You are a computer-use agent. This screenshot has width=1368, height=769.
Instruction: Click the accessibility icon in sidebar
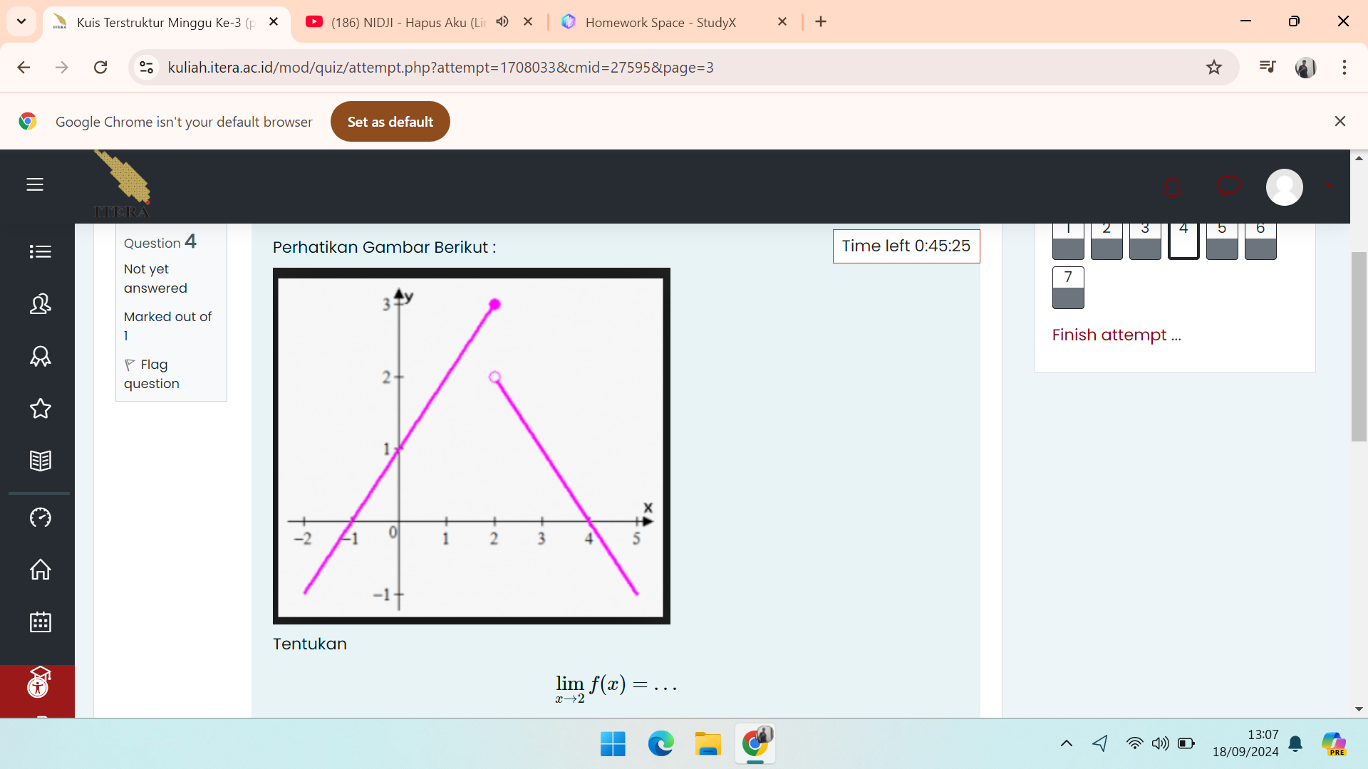(38, 686)
